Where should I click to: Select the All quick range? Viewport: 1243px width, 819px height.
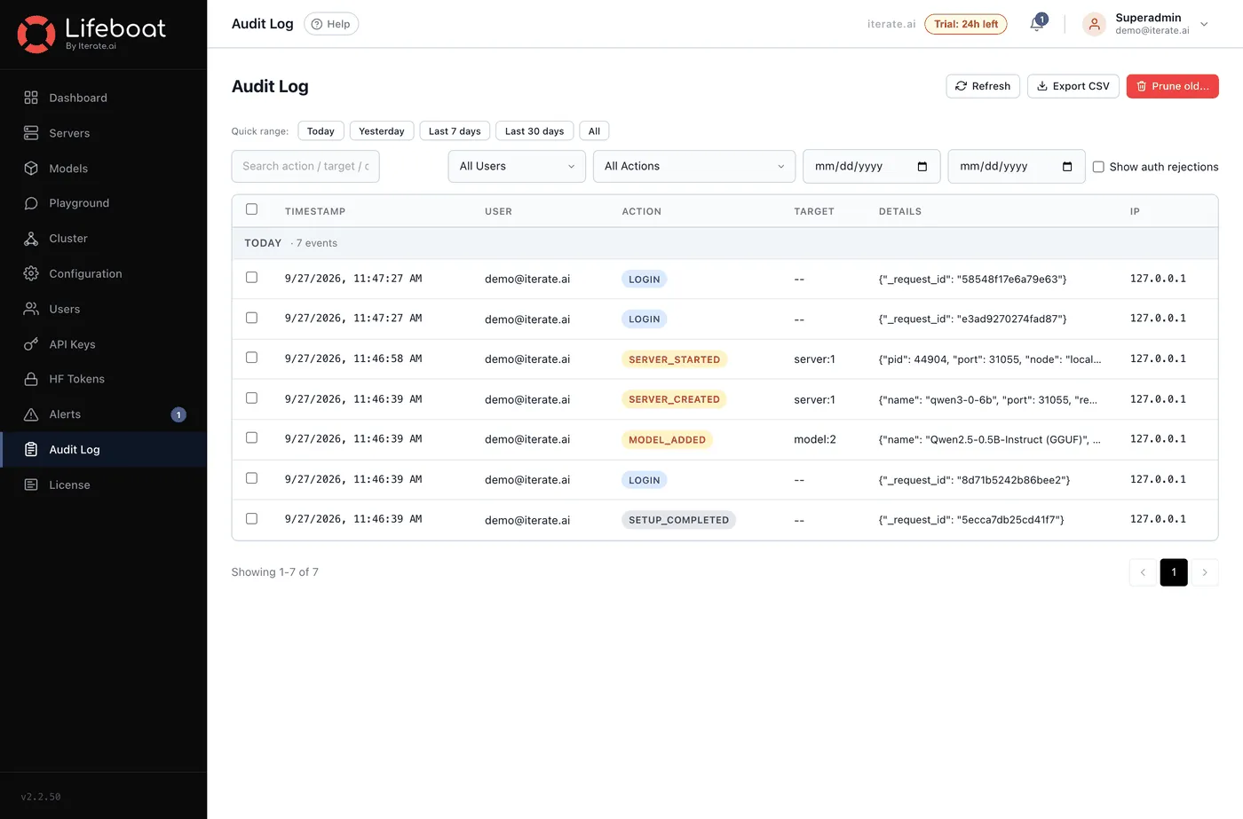pos(594,131)
